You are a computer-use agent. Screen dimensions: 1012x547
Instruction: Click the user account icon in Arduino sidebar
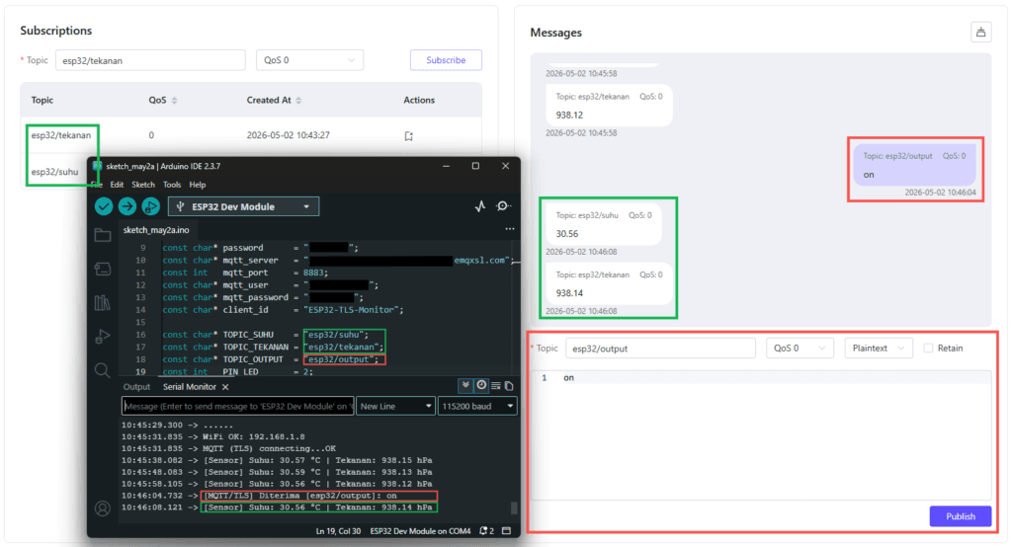[x=103, y=508]
